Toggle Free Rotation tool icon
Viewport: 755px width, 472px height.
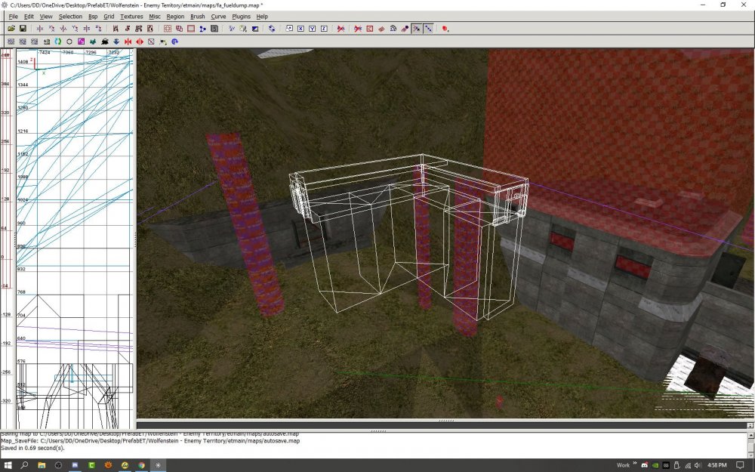(272, 29)
